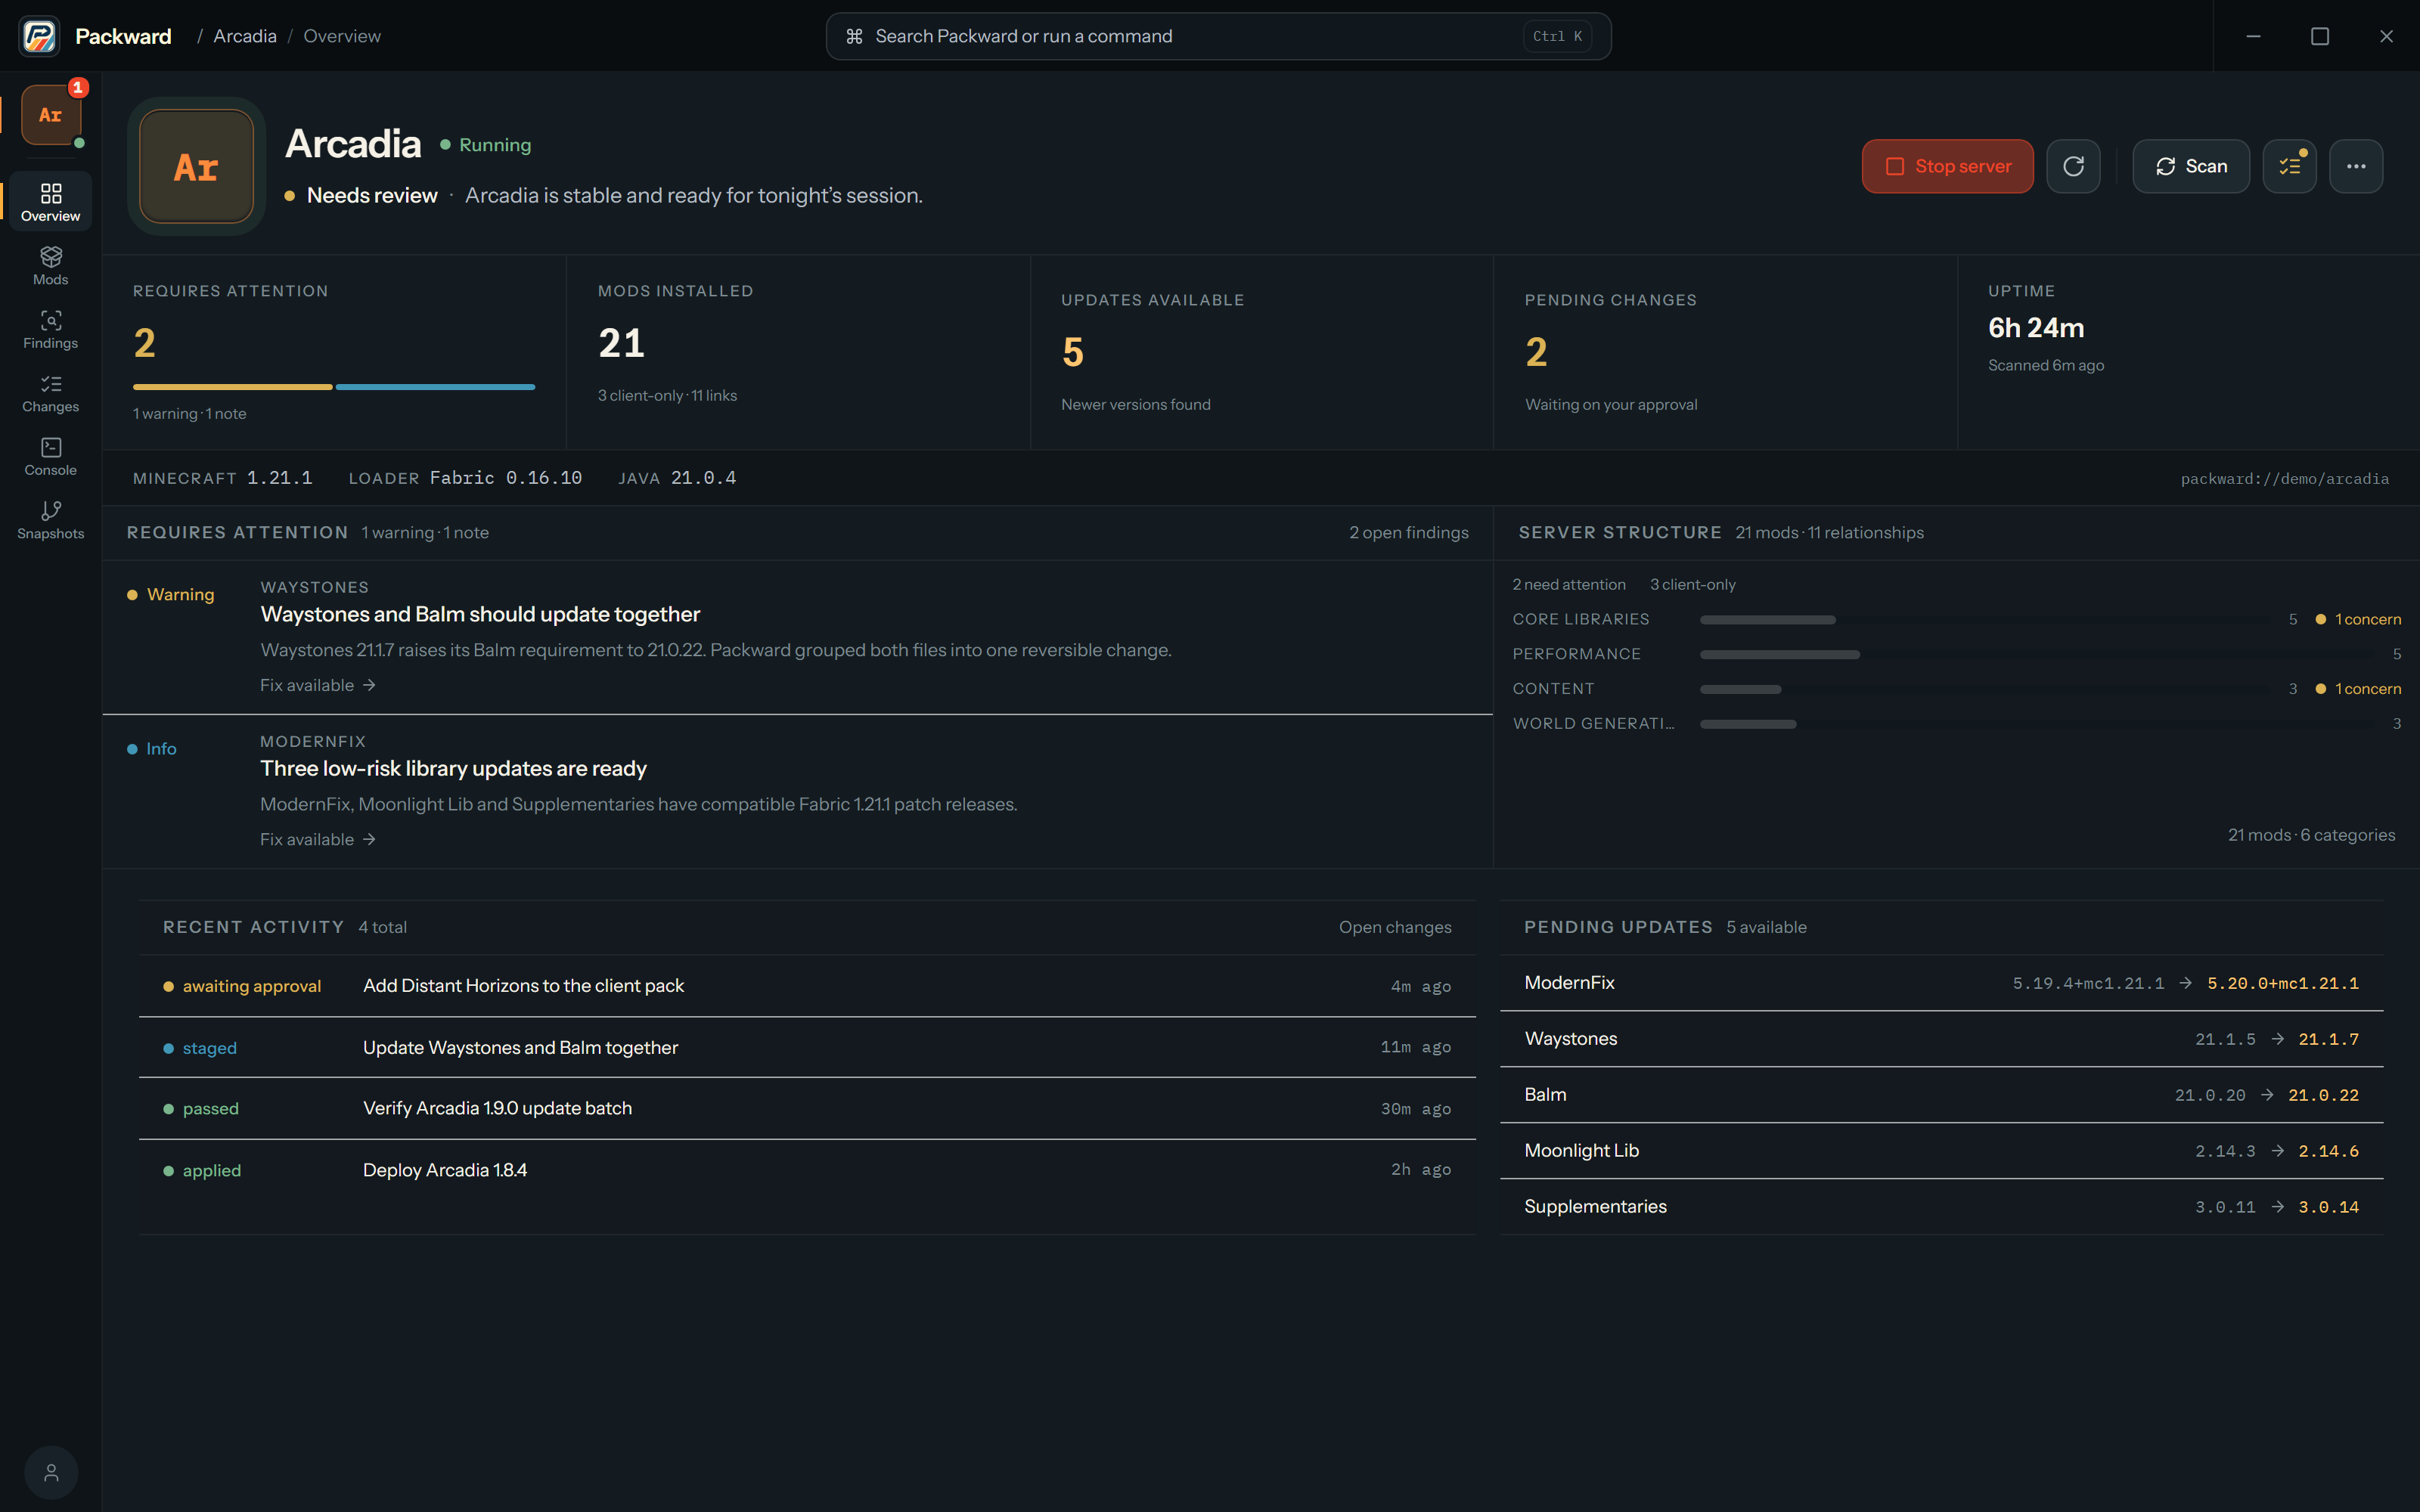
Task: Run a Scan on the server
Action: pos(2190,166)
